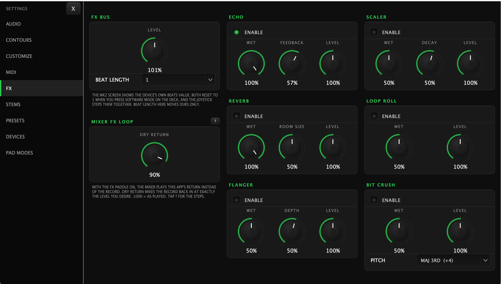Click the Reverb Room Size 50% value
The height and width of the screenshot is (284, 501).
[292, 167]
